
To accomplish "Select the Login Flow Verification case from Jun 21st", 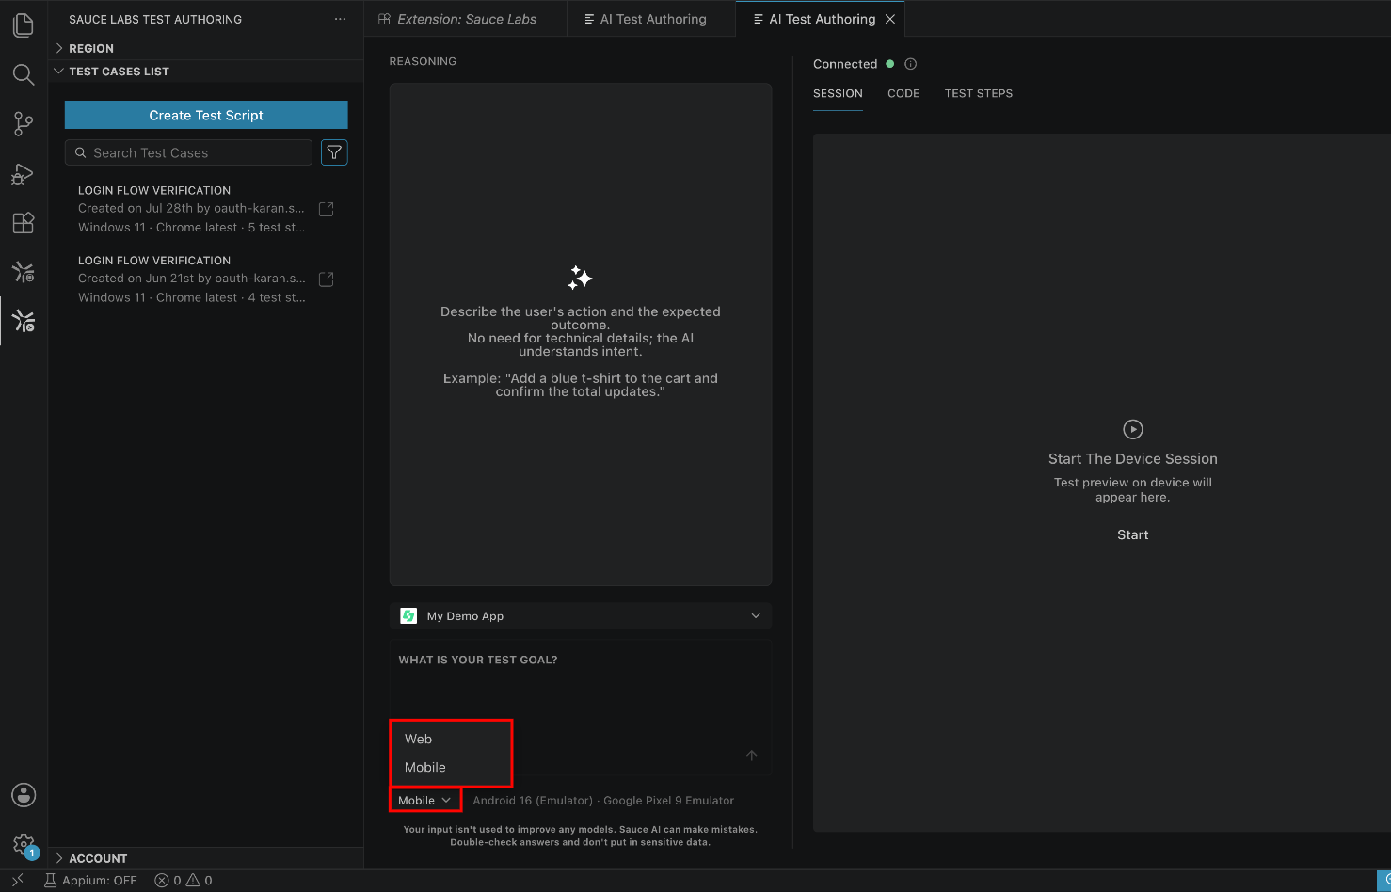I will (x=192, y=279).
